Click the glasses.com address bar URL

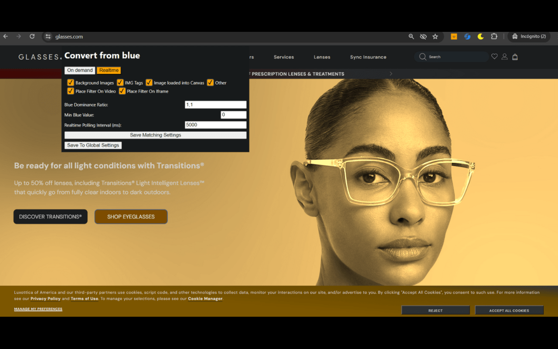click(x=69, y=37)
